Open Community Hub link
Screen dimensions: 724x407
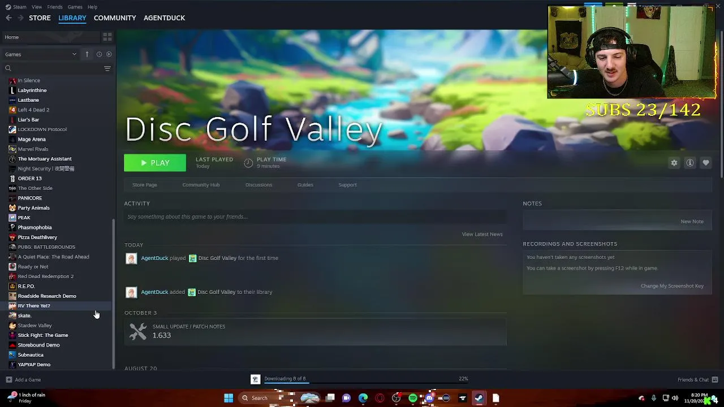(x=201, y=185)
